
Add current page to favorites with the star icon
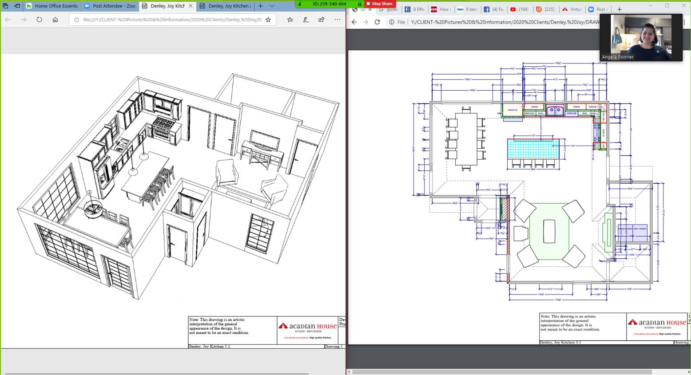pos(268,20)
